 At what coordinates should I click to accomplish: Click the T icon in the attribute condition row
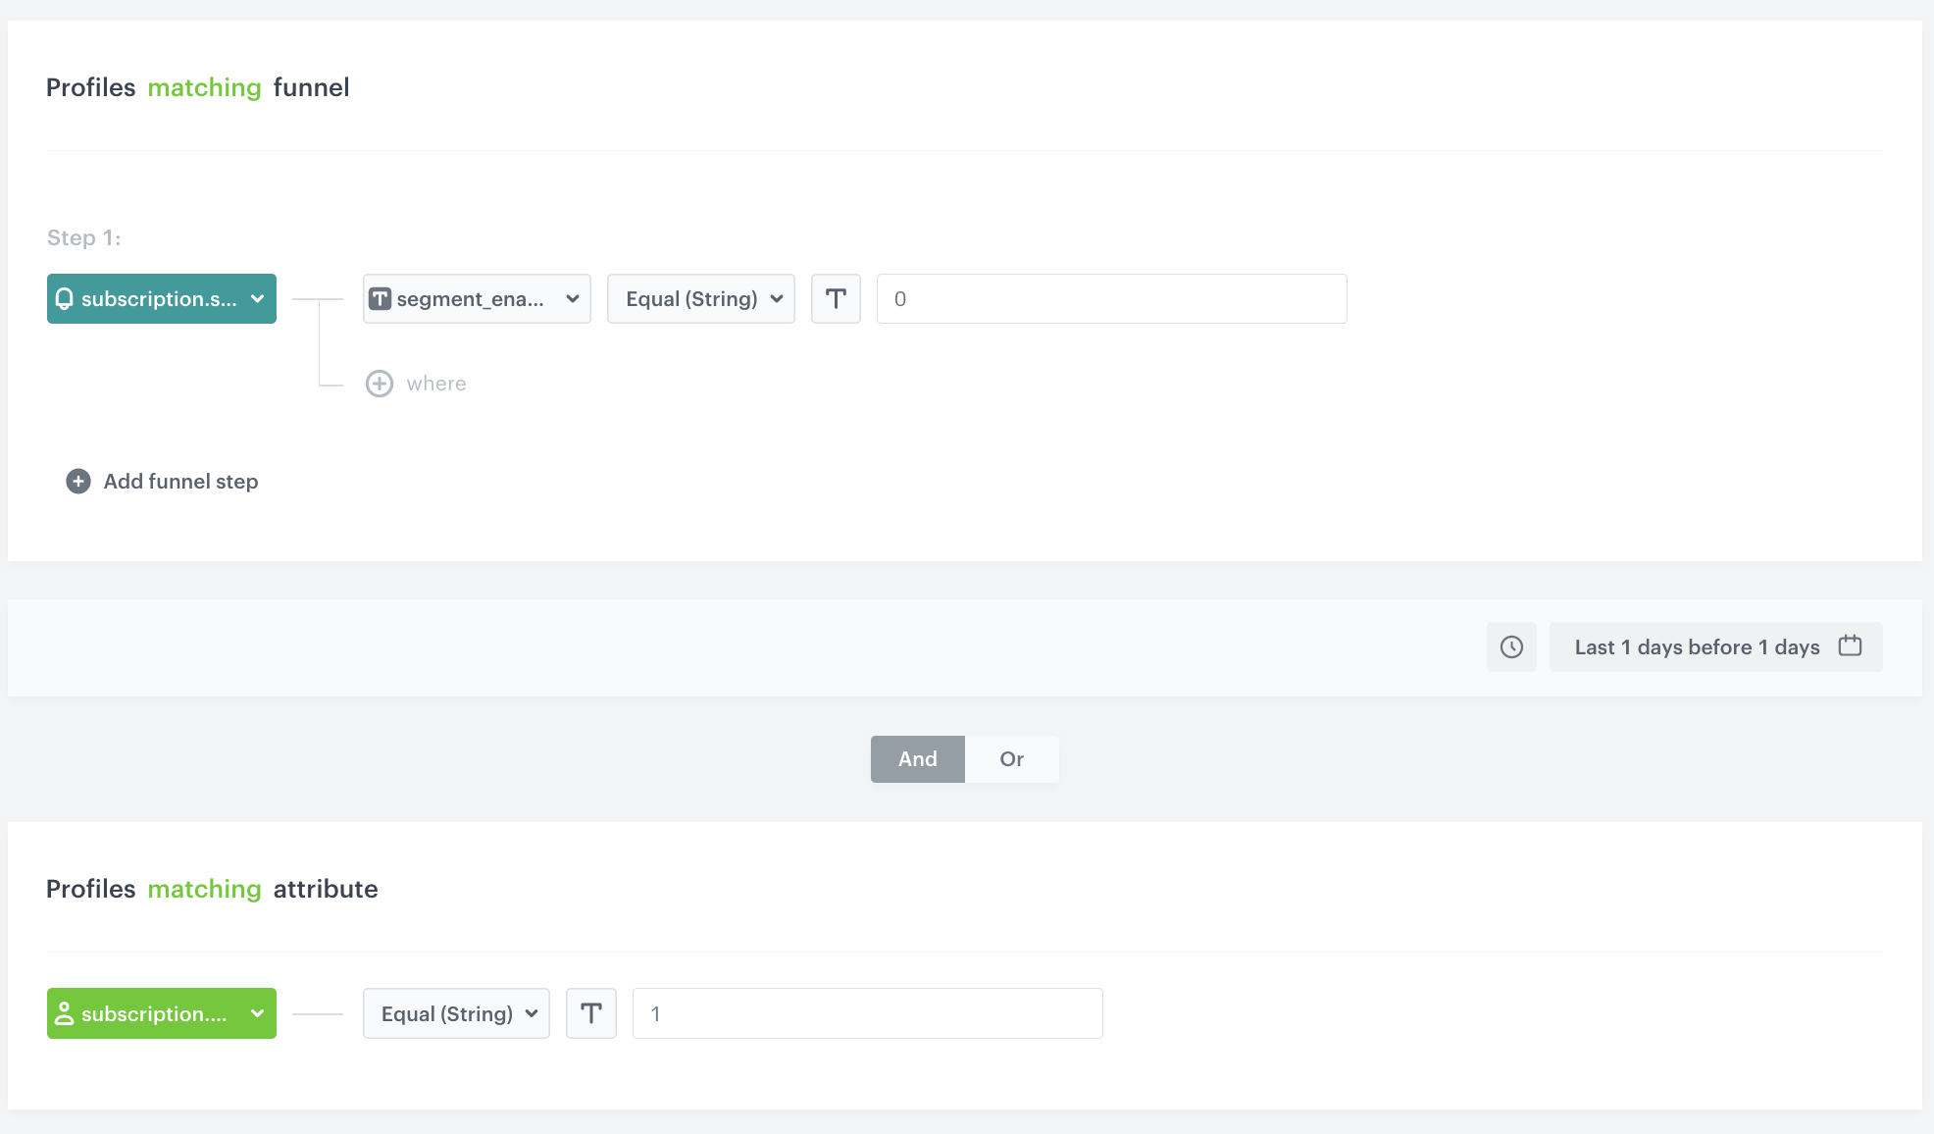pos(591,1013)
